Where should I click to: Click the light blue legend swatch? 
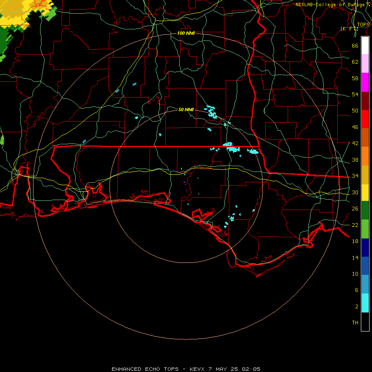(x=365, y=284)
